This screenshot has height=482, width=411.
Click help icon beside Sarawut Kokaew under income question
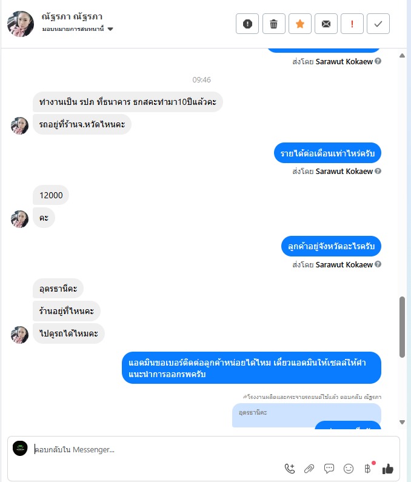(378, 171)
